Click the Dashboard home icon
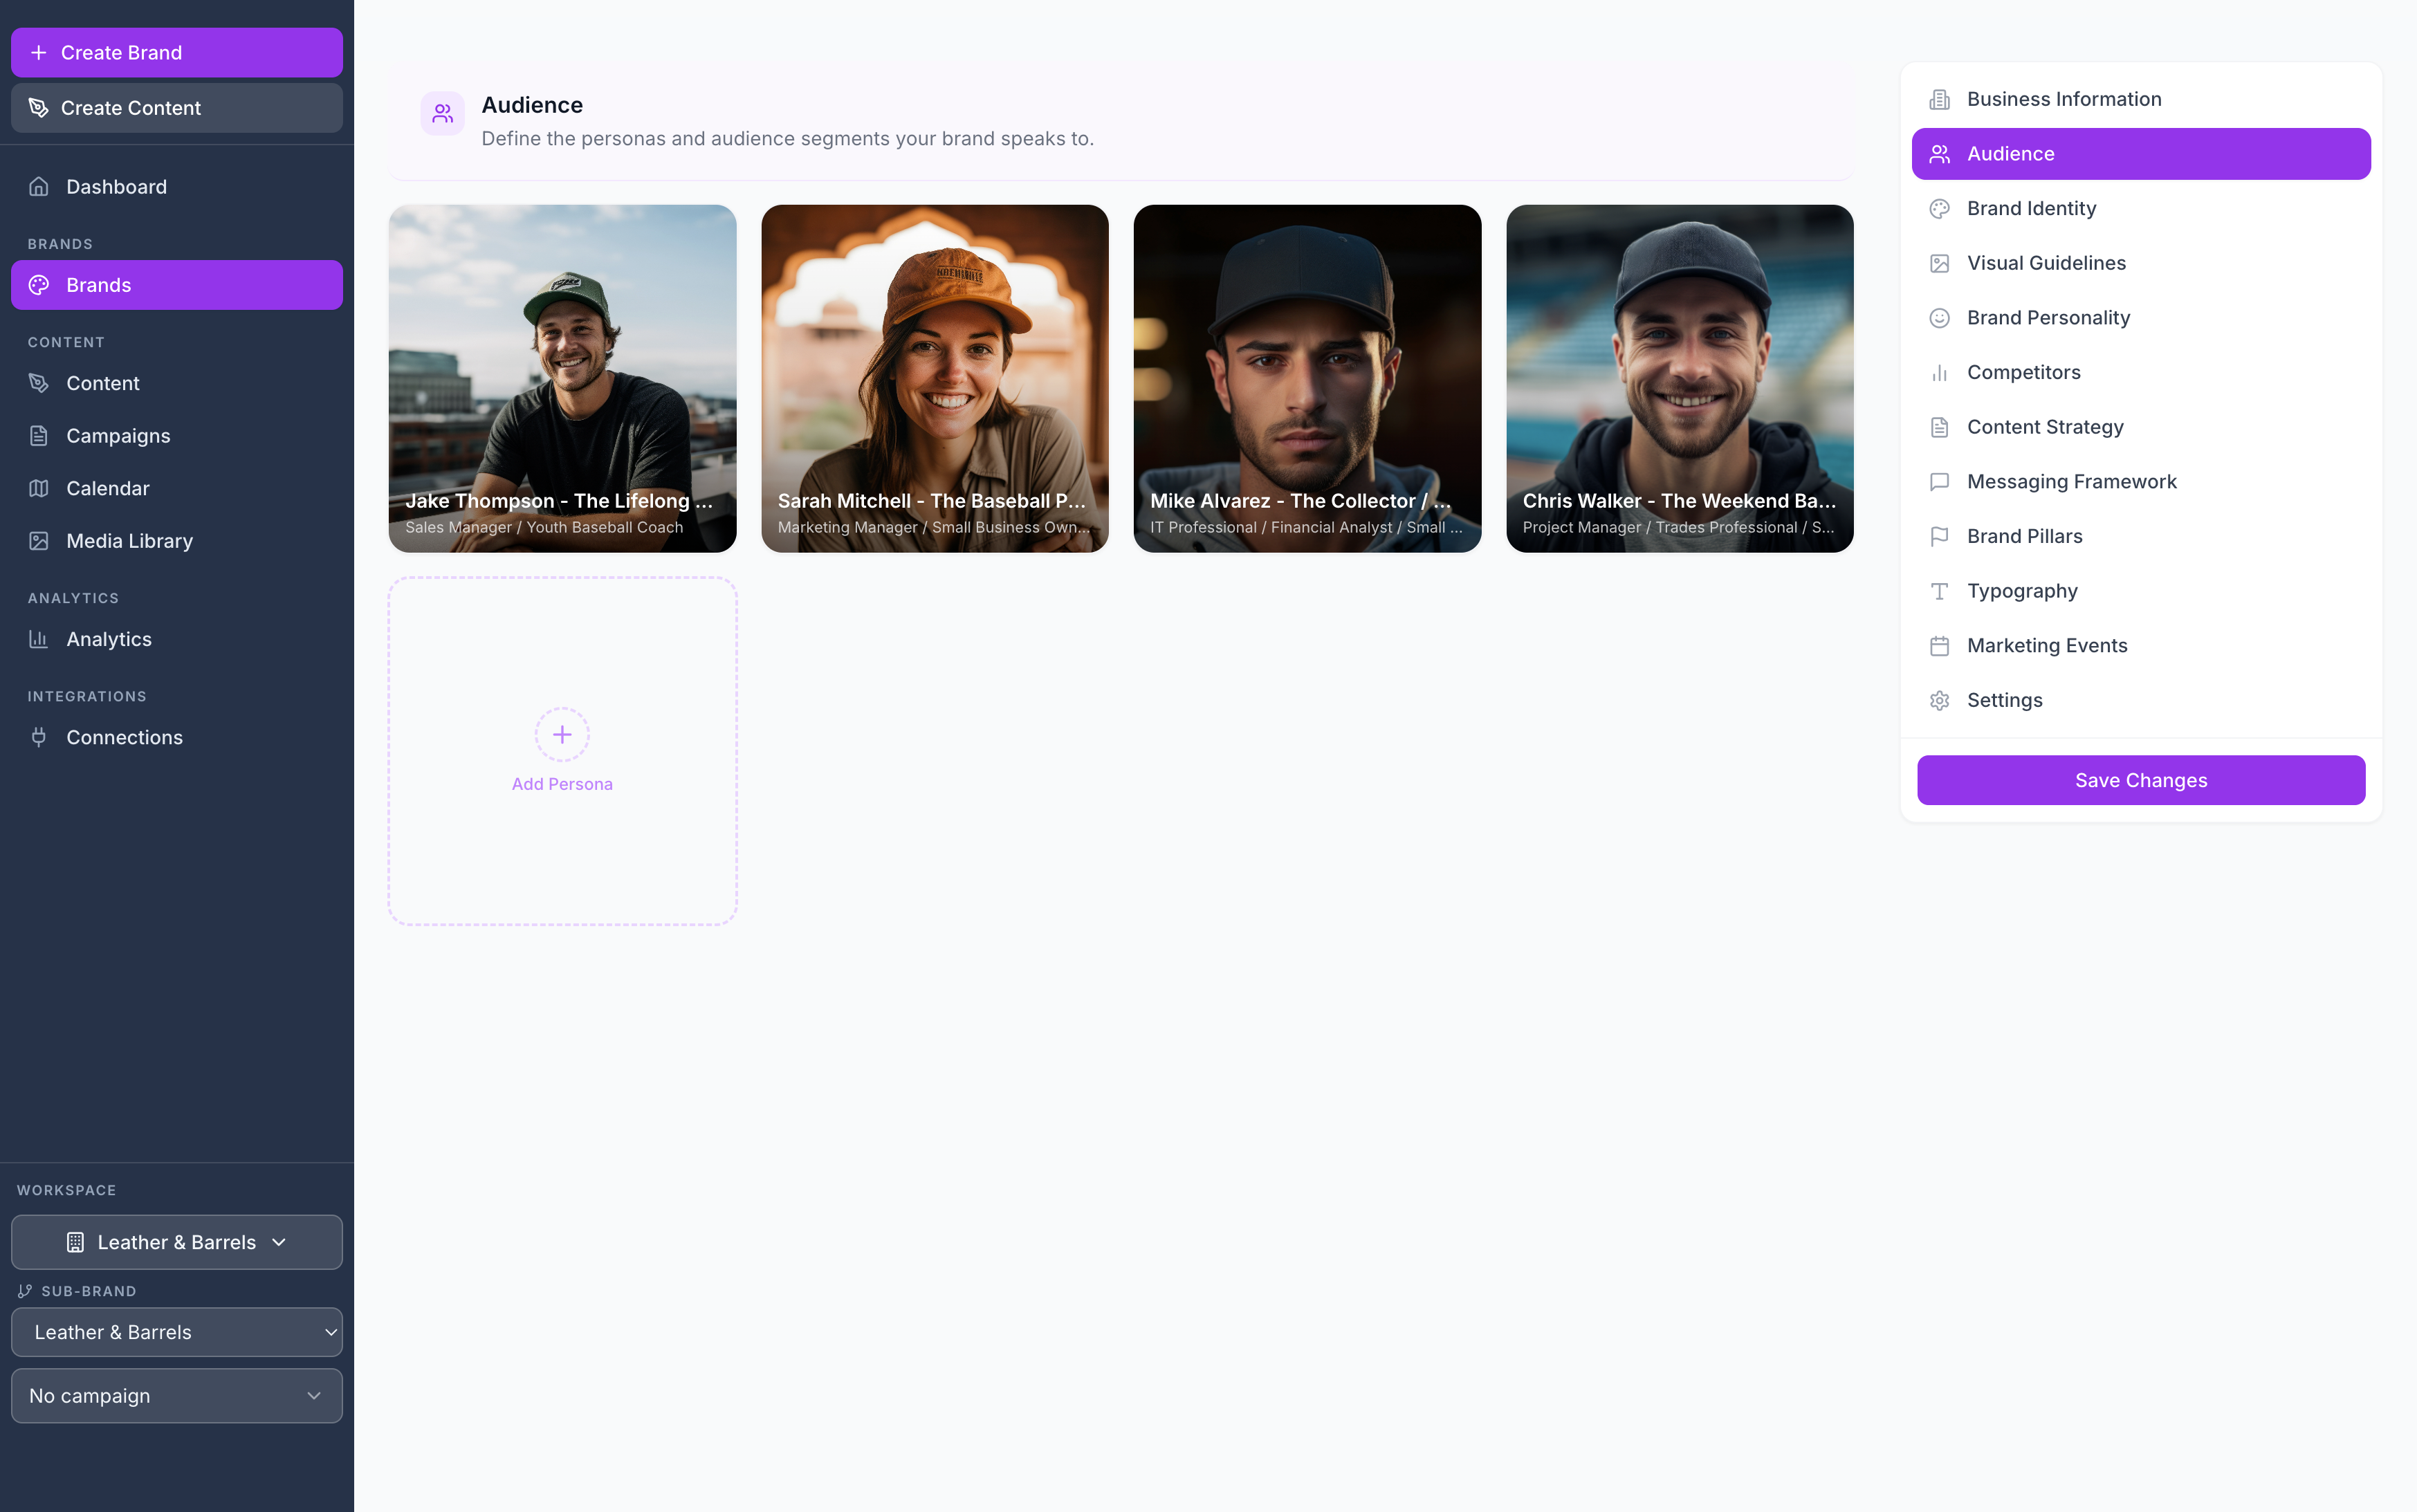Image resolution: width=2417 pixels, height=1512 pixels. coord(39,187)
